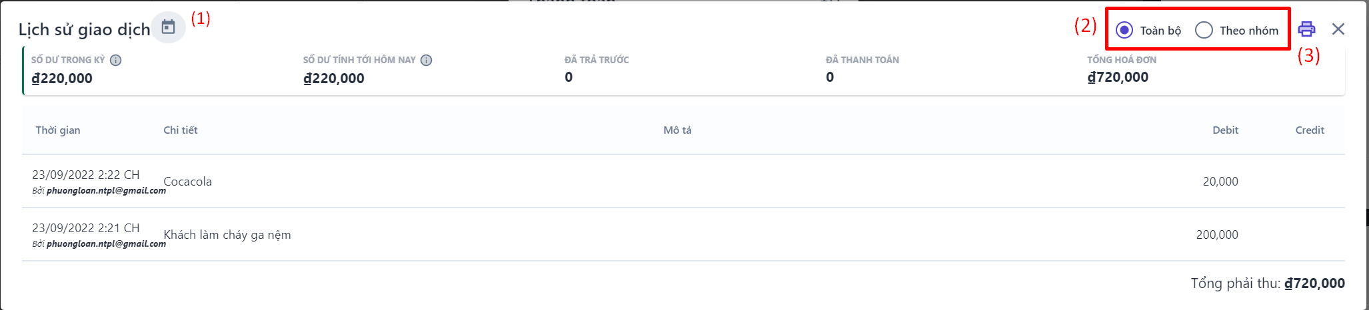The width and height of the screenshot is (1369, 310).
Task: Click info icon beside Số dư tính tới hôm nay
Action: [427, 61]
